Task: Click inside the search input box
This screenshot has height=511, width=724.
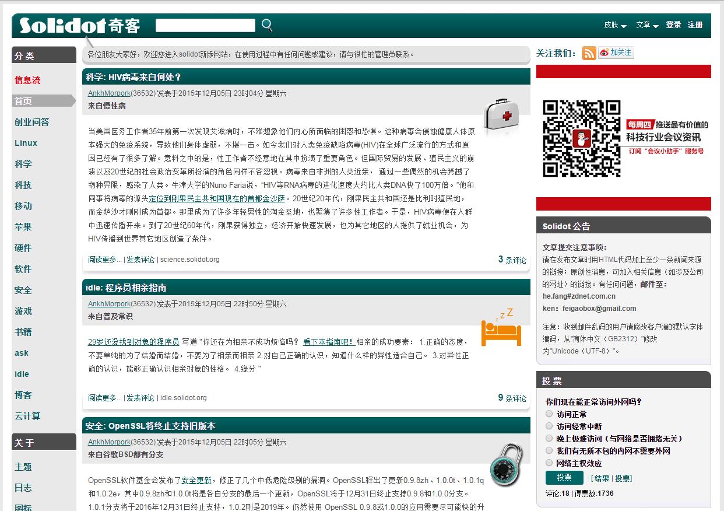Action: coord(206,25)
